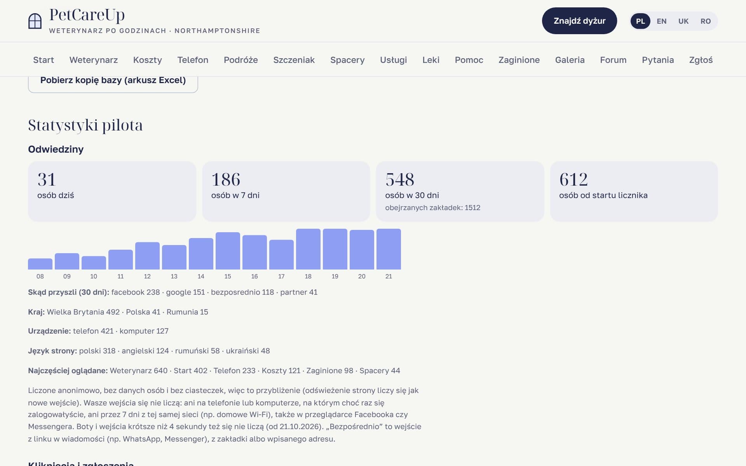Click the chart axis label 13
Image resolution: width=746 pixels, height=466 pixels.
tap(174, 276)
